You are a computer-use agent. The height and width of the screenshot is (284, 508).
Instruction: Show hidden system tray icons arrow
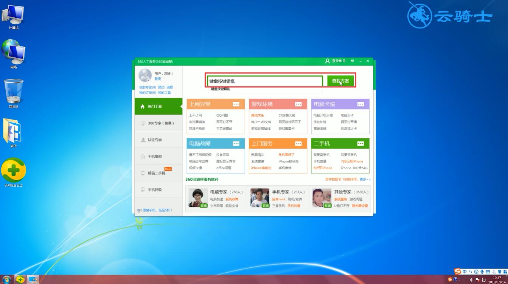(464, 280)
